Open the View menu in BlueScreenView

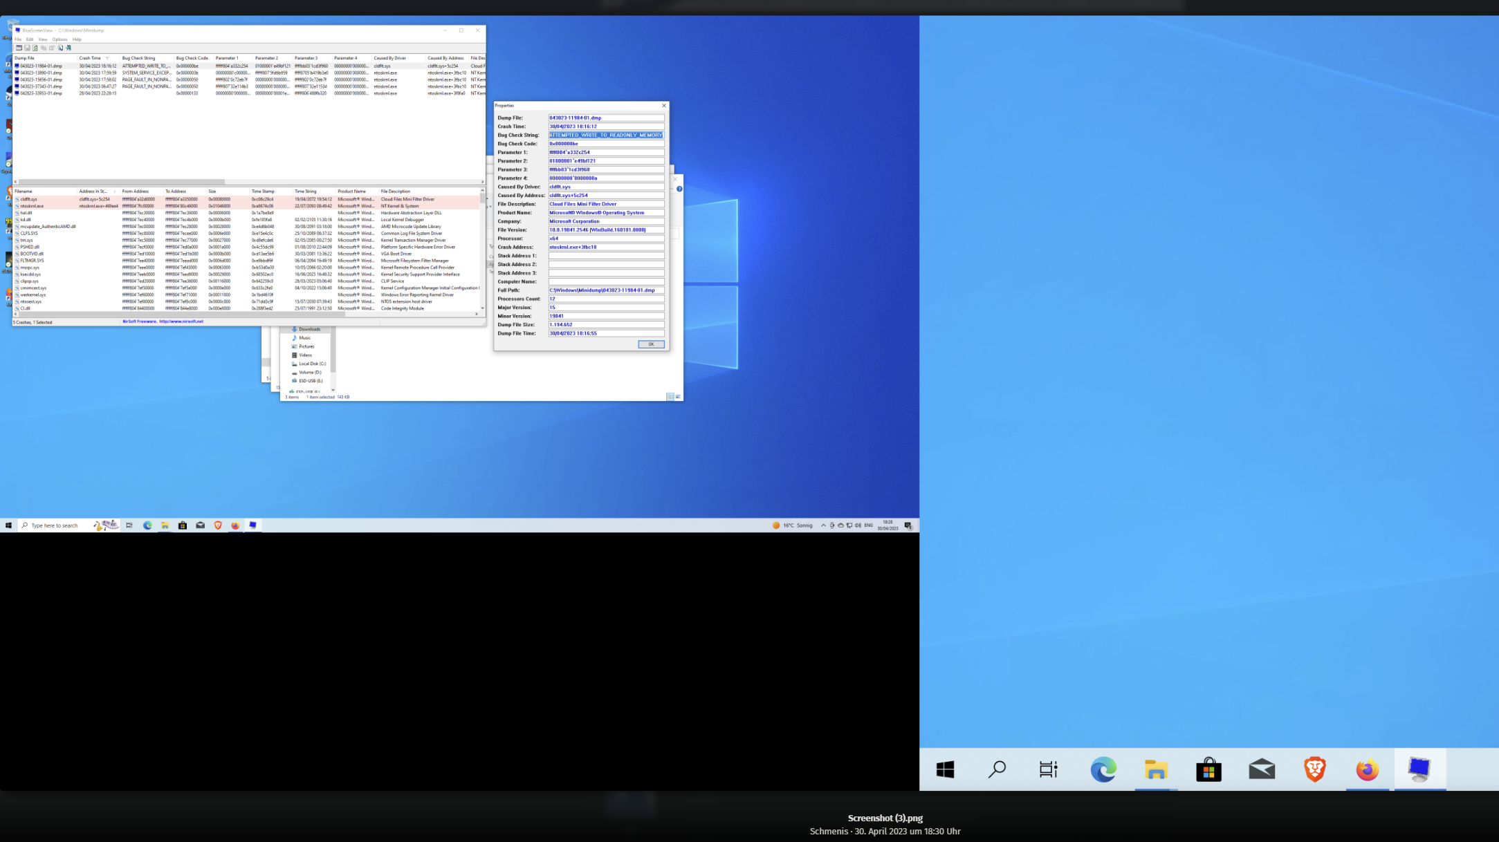(x=43, y=39)
